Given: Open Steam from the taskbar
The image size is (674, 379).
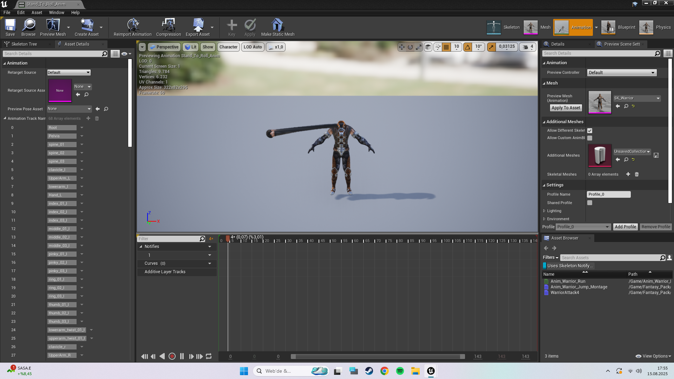Looking at the screenshot, I should tap(369, 371).
